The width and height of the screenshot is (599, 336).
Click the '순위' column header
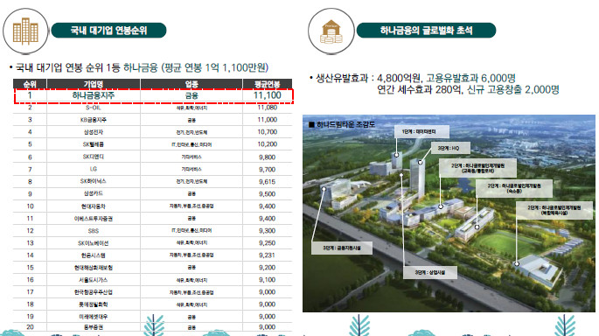tap(30, 84)
